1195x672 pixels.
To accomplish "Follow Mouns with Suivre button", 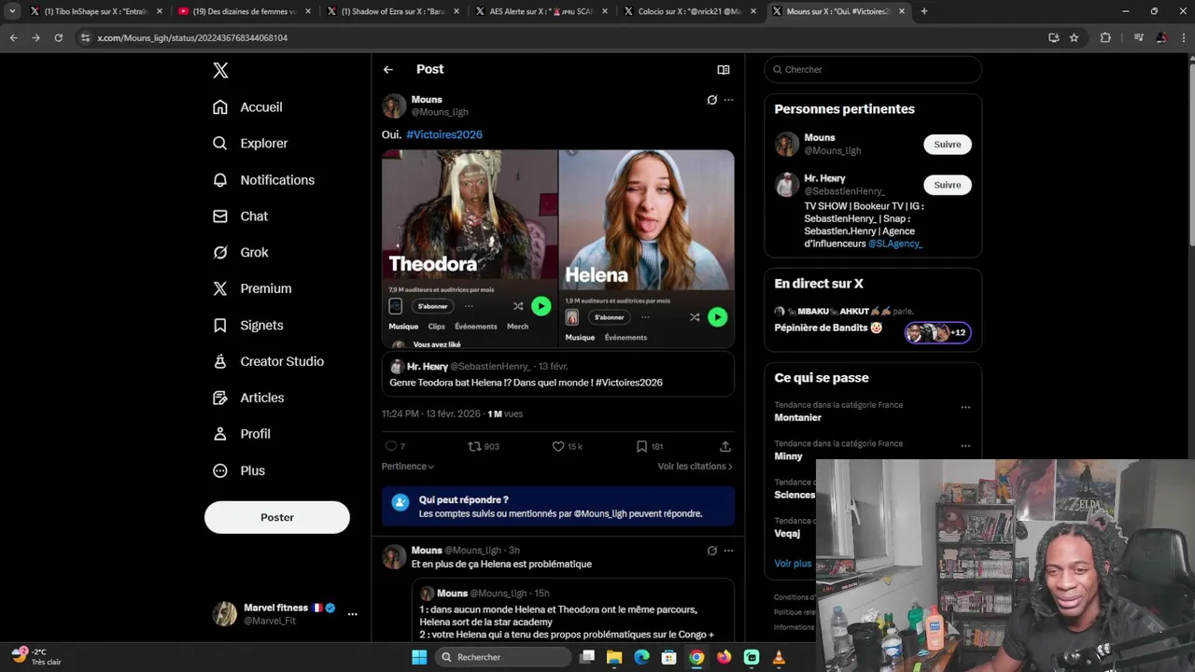I will (948, 145).
